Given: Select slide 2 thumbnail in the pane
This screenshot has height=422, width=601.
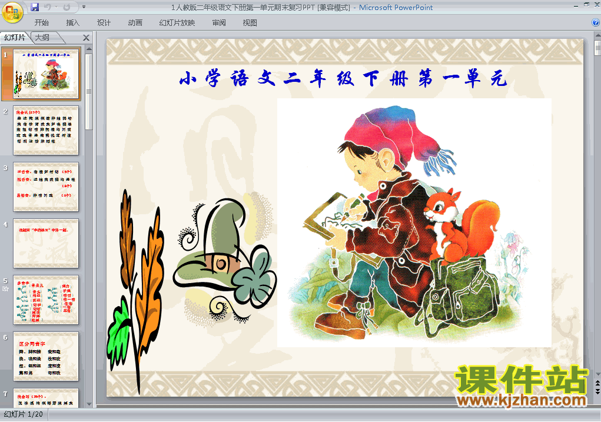Looking at the screenshot, I should [x=46, y=130].
